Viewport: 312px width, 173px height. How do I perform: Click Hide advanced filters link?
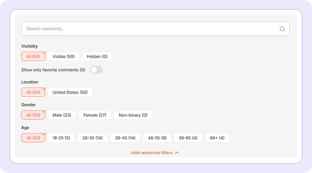point(151,153)
